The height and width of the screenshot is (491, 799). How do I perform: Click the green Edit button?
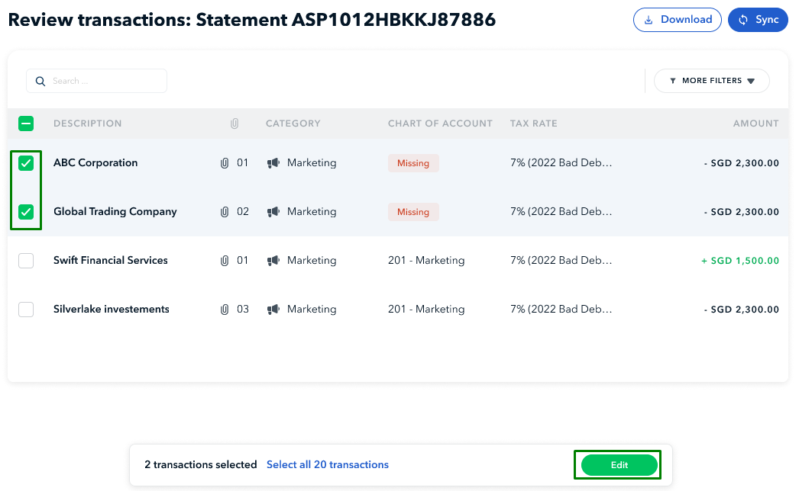point(619,465)
